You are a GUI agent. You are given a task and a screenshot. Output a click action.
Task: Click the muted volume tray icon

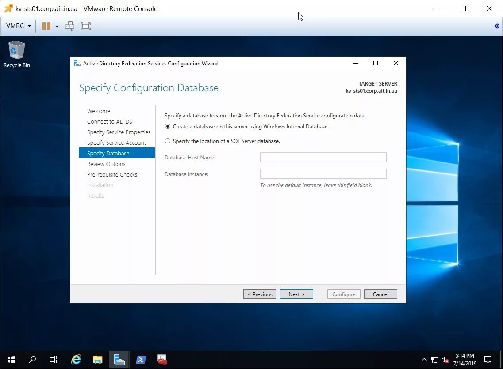[445, 360]
